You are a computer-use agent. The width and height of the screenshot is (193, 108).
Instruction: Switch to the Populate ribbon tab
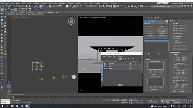click(50, 12)
